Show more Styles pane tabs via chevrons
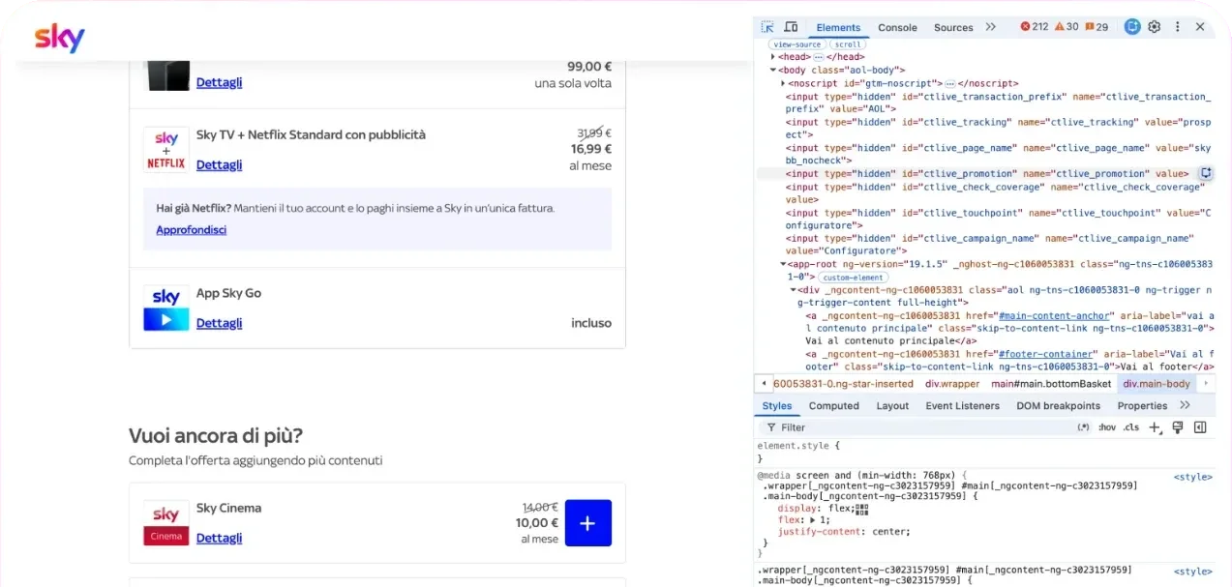The height and width of the screenshot is (587, 1232). 1185,405
